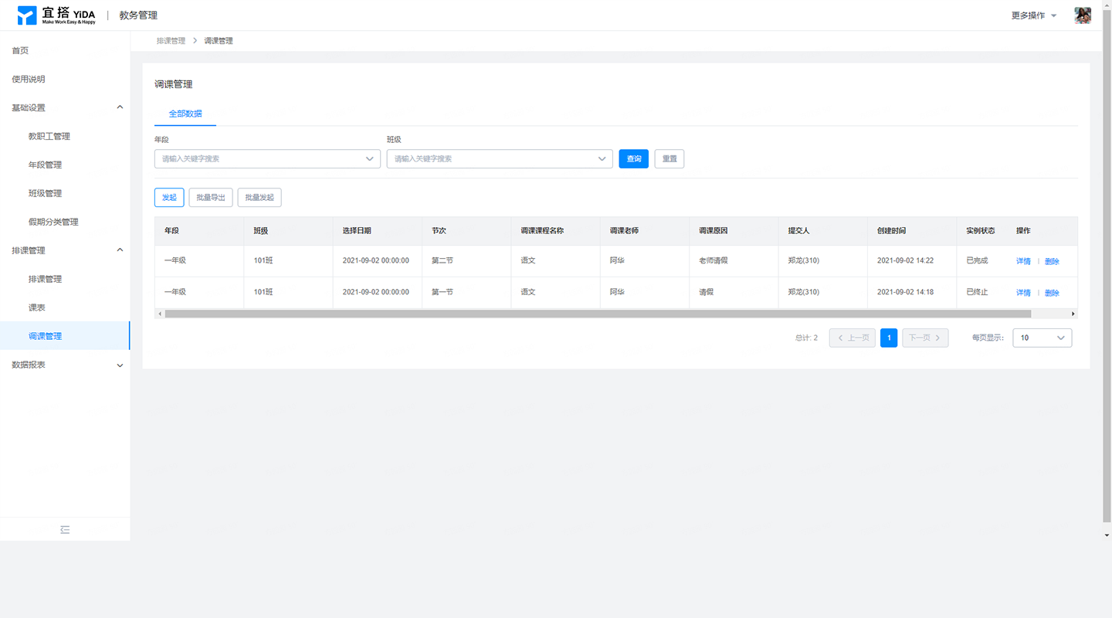Click the YiDA logo icon
The image size is (1112, 618).
point(27,15)
